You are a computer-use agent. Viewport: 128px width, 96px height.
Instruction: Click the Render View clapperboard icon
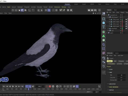[89, 10]
